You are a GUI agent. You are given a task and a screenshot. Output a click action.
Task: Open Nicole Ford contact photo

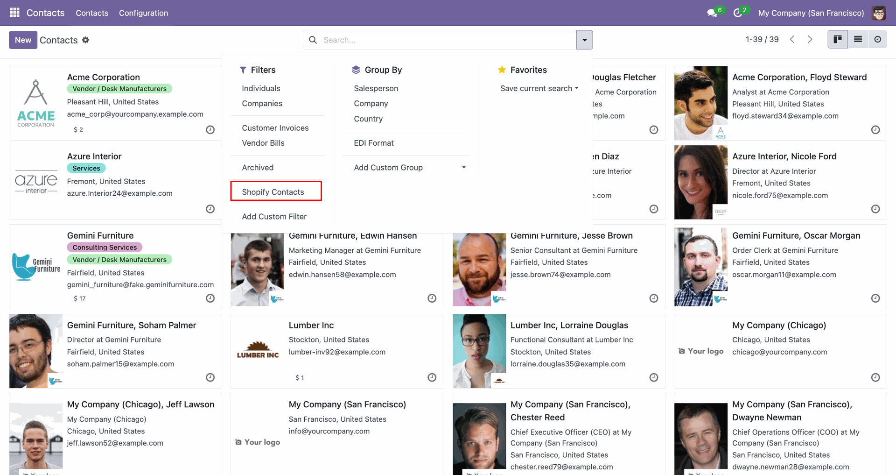pos(700,182)
